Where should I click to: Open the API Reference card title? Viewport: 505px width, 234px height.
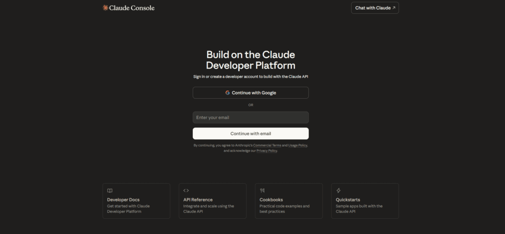click(x=198, y=199)
